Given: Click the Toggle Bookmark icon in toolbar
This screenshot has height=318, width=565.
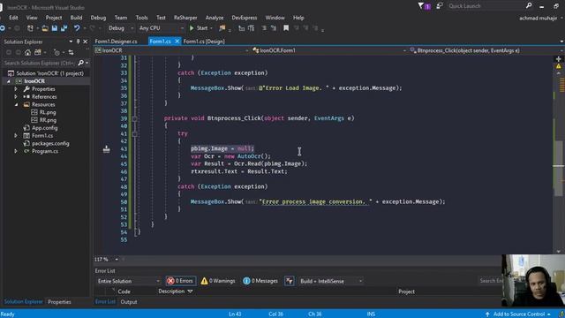Looking at the screenshot, I should [286, 28].
